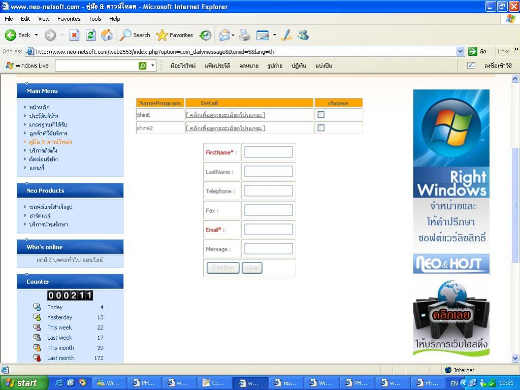This screenshot has width=520, height=390.
Task: Go to the Home page icon
Action: point(107,35)
